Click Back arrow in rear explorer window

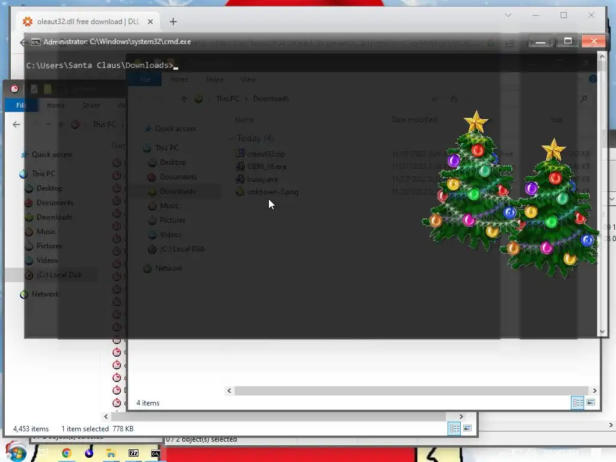pyautogui.click(x=16, y=125)
